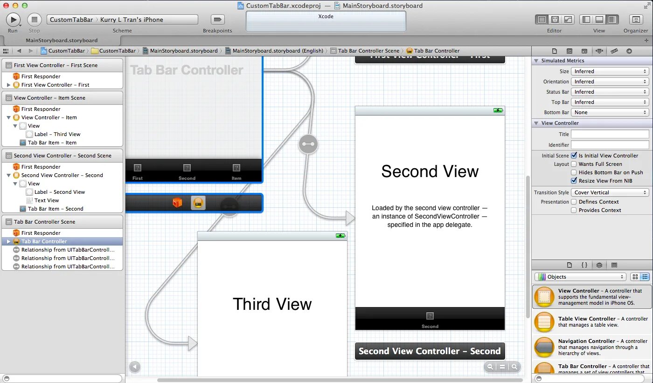The height and width of the screenshot is (383, 653).
Task: Enable Wants Full Screen checkbox
Action: (574, 164)
